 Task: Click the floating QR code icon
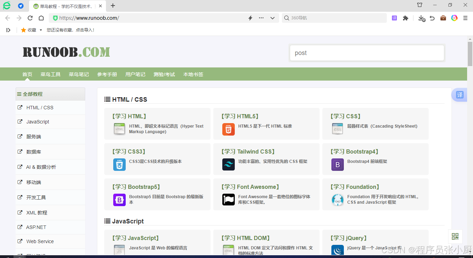(x=455, y=237)
